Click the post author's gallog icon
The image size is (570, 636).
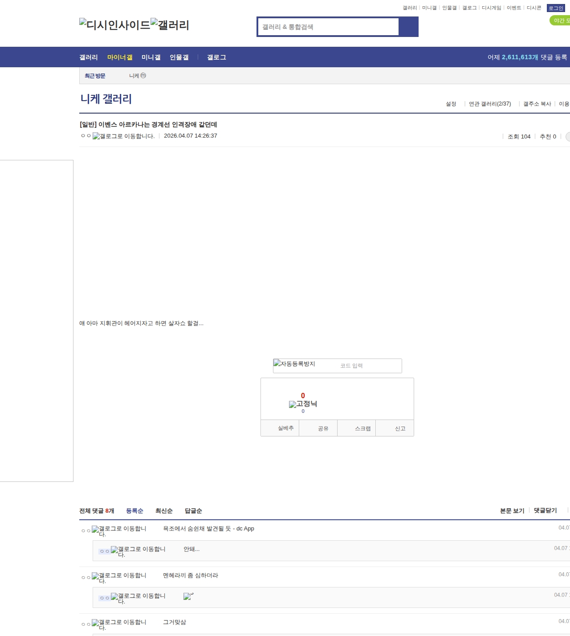123,136
